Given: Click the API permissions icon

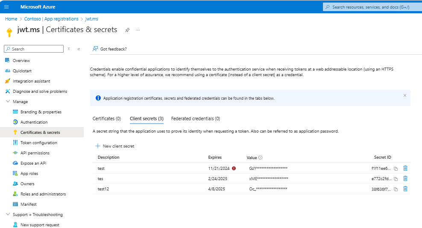Looking at the screenshot, I should pos(15,153).
